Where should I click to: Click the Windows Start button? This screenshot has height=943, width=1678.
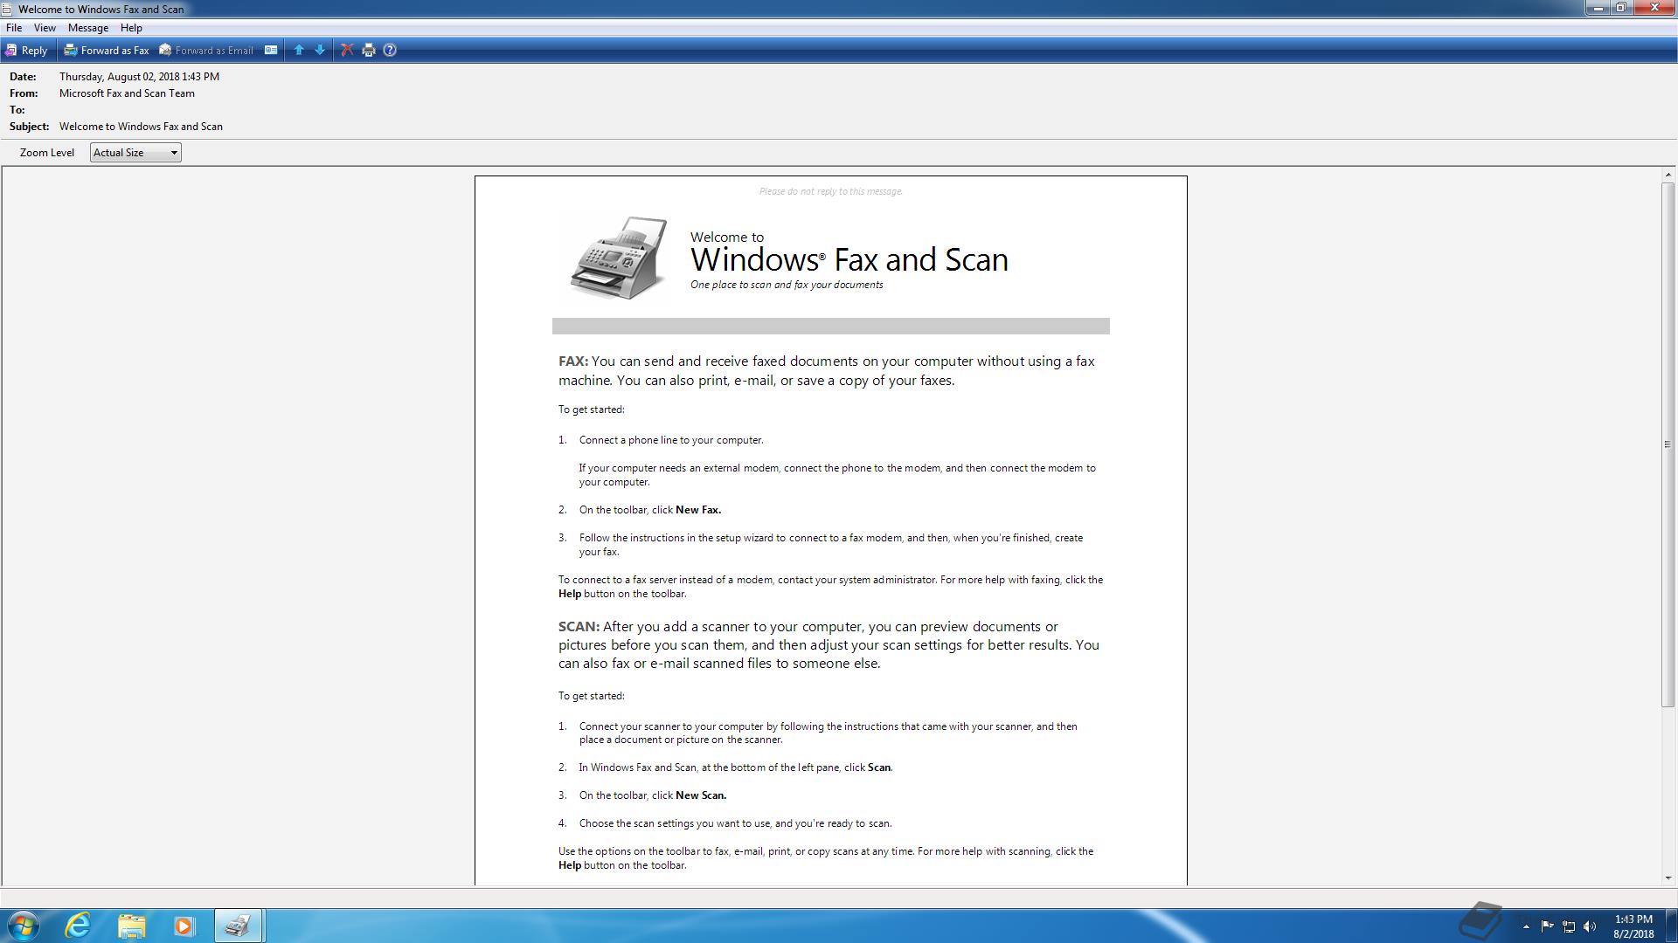24,926
